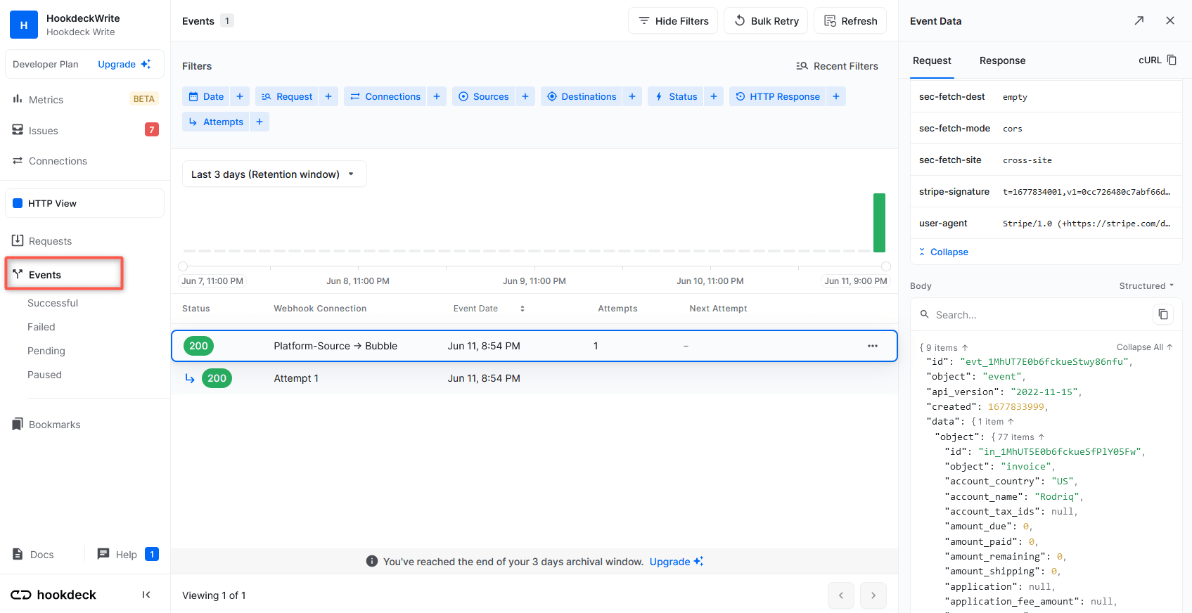Select HTTP View in sidebar
This screenshot has width=1192, height=613.
tap(84, 203)
